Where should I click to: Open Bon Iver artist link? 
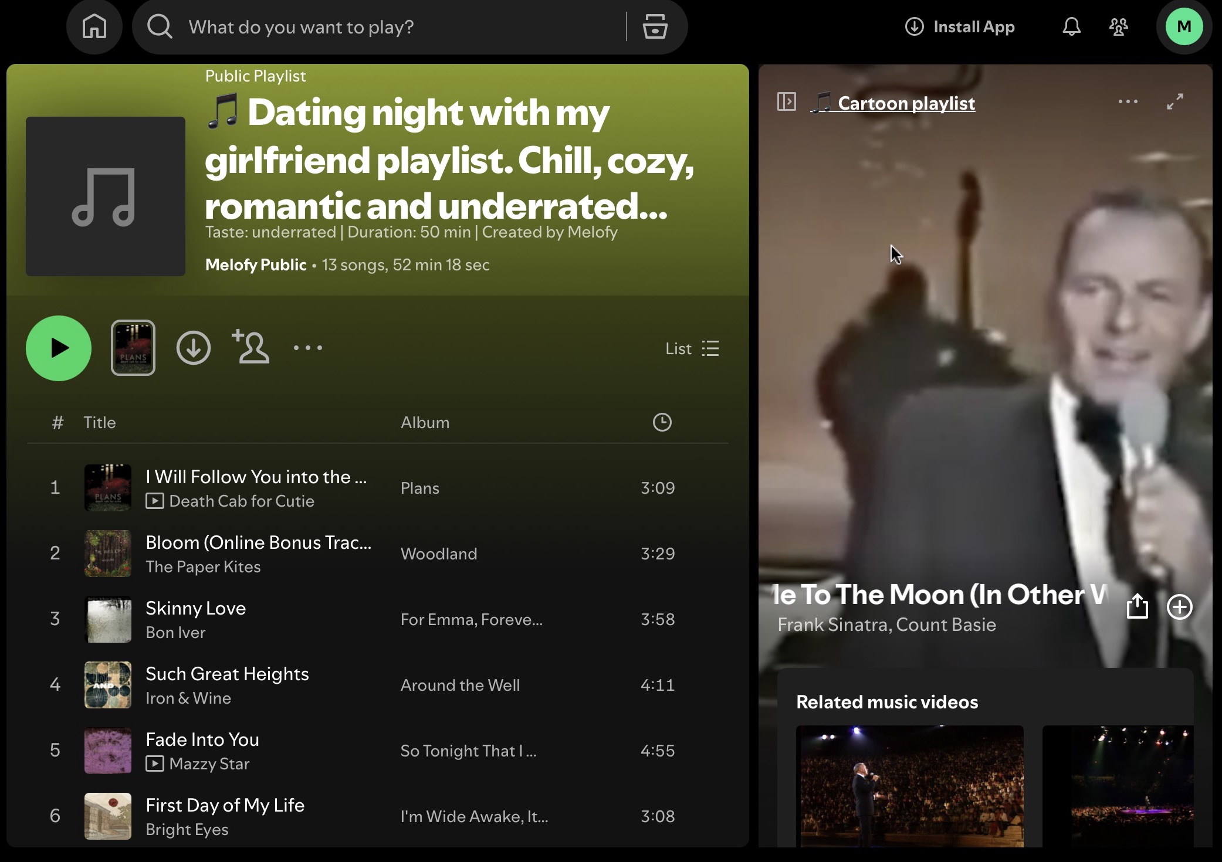[175, 633]
